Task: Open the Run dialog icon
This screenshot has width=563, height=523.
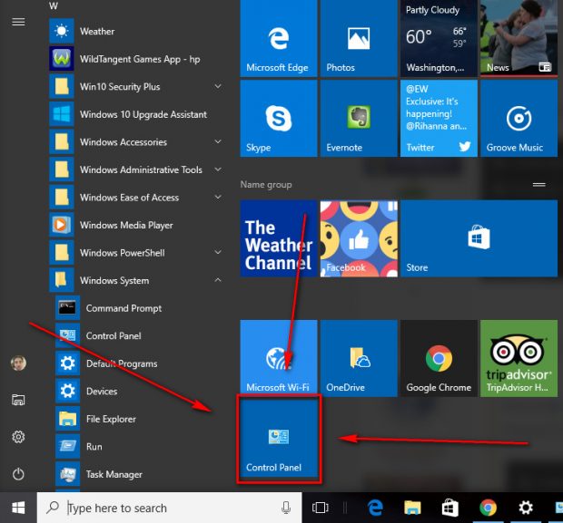Action: (x=67, y=446)
